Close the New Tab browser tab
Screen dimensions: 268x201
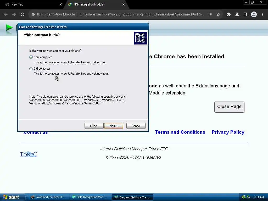(x=61, y=4)
